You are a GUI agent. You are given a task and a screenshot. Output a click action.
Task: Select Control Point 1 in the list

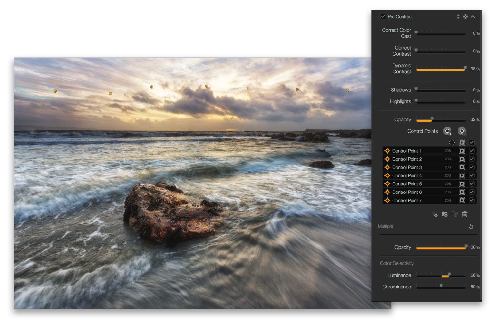click(x=407, y=151)
